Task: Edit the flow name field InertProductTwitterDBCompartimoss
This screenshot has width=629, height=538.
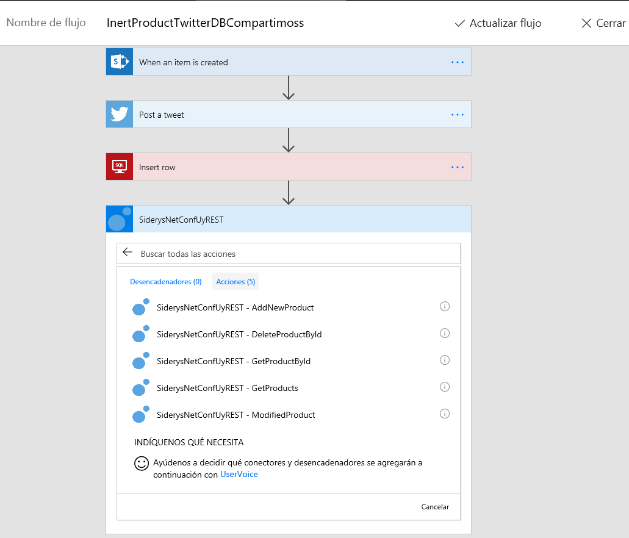Action: click(x=205, y=23)
